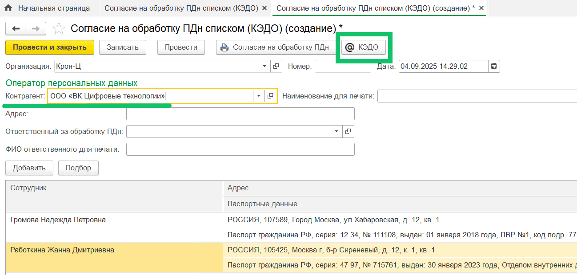
Task: Expand Ответственный за обработку ПДн dropdown
Action: [337, 132]
